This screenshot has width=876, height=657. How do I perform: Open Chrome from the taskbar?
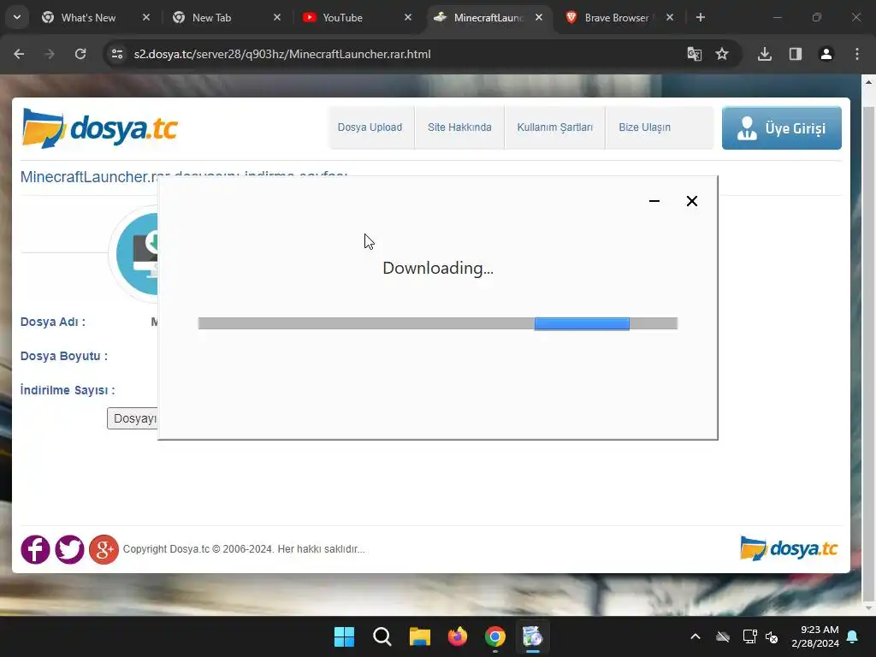(x=495, y=636)
